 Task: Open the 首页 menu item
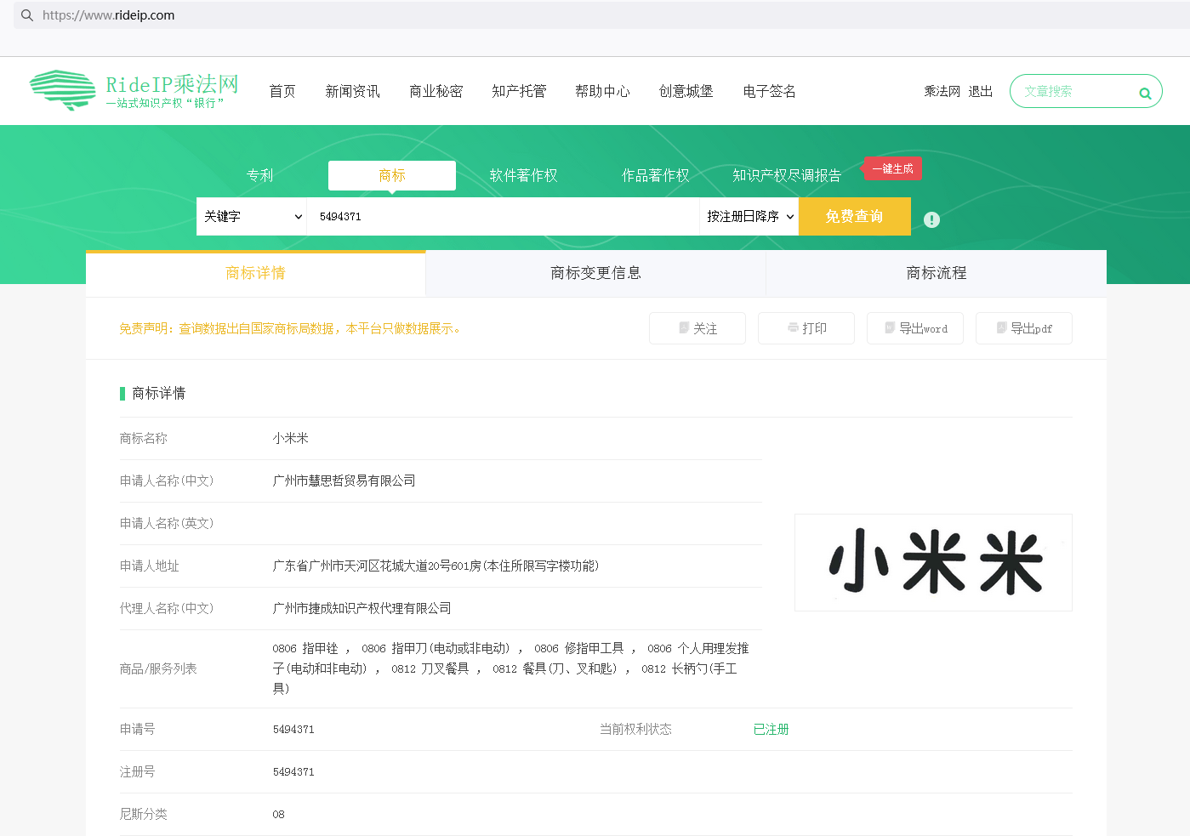pyautogui.click(x=282, y=91)
